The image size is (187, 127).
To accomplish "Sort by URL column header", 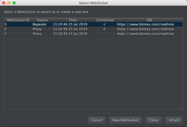I will tap(150, 20).
